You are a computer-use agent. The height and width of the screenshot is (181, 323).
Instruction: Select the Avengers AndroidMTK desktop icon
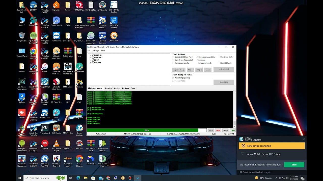[x=22, y=146]
